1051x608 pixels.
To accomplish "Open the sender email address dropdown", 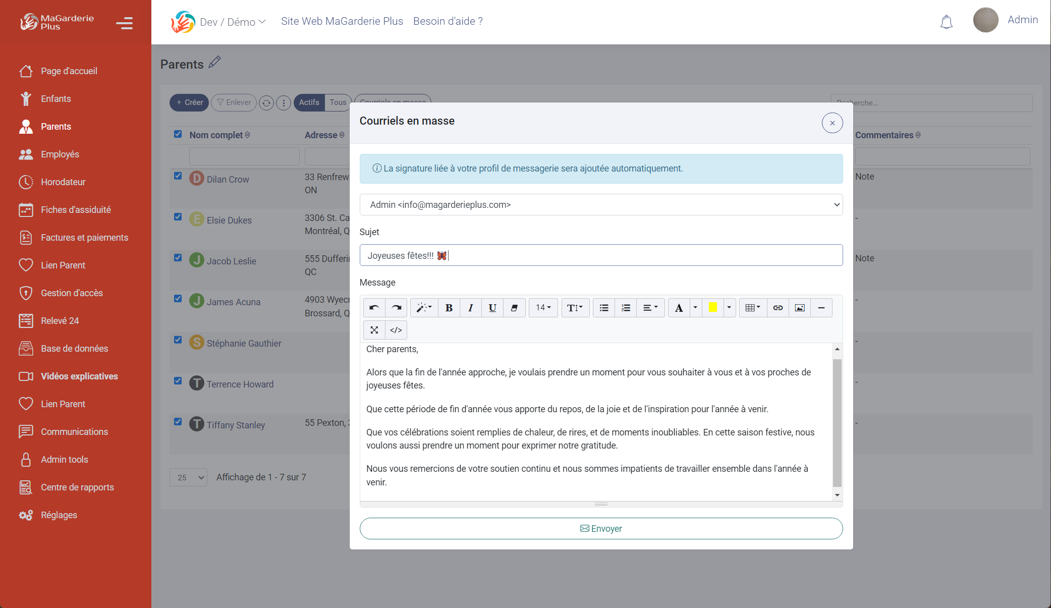I will (x=600, y=205).
